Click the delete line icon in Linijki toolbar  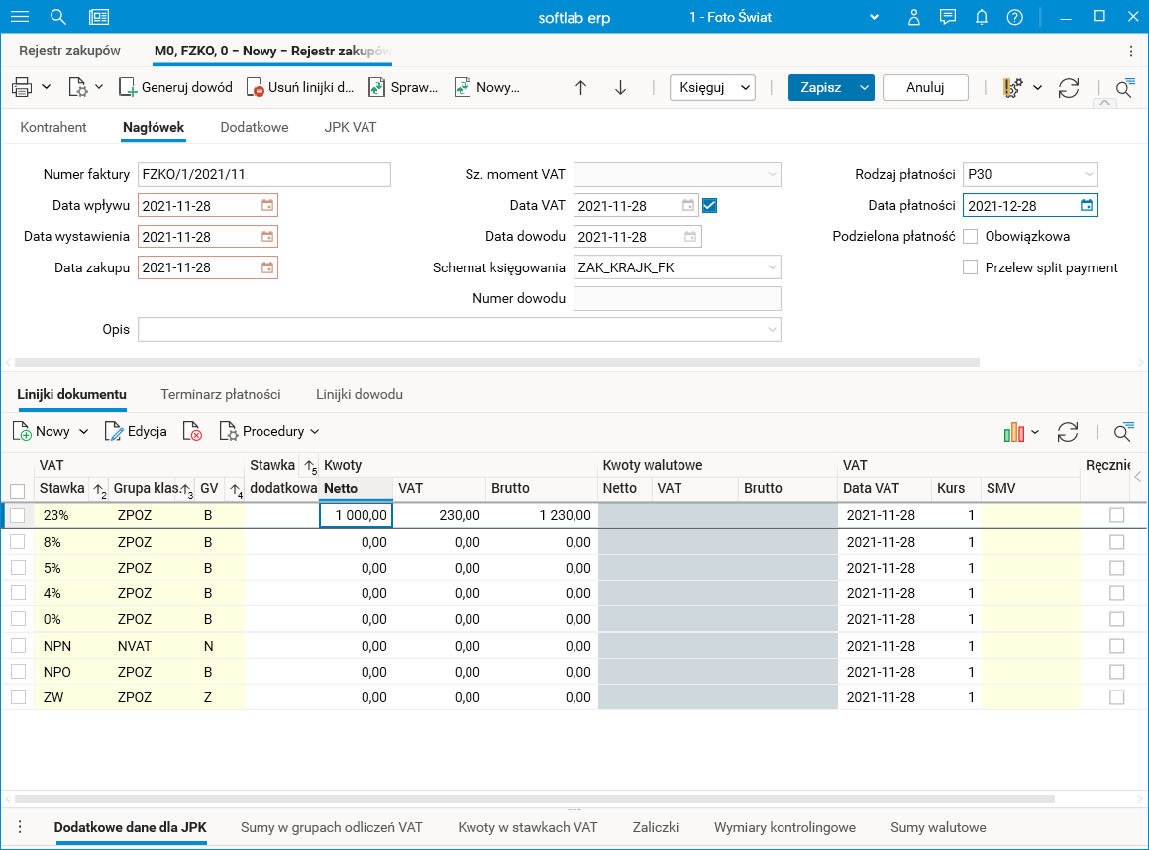tap(194, 432)
